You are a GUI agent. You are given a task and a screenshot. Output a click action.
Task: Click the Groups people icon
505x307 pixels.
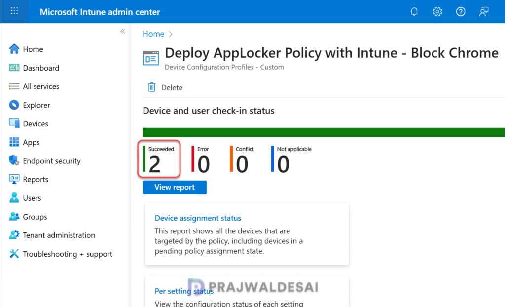[14, 216]
